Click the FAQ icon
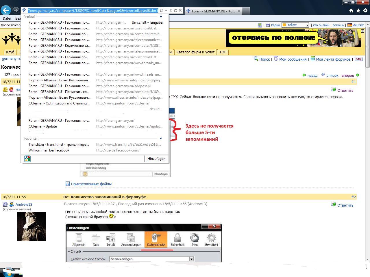The width and height of the screenshot is (370, 277). (358, 59)
